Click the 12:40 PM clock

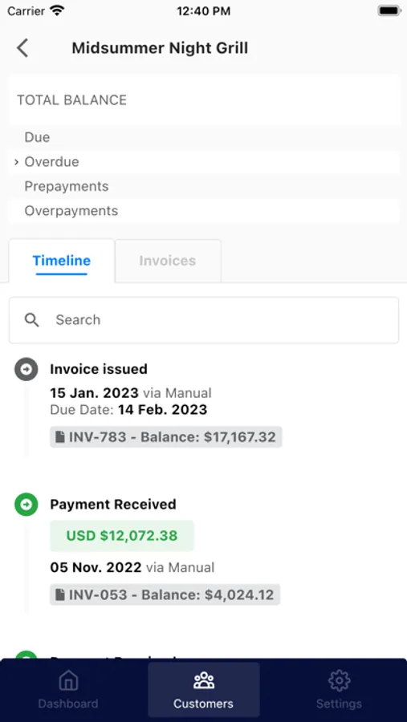tap(203, 11)
